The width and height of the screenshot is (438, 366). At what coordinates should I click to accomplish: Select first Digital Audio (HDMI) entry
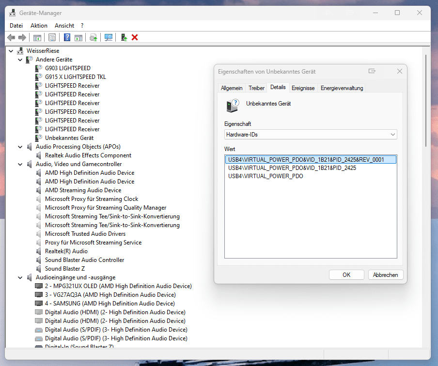pyautogui.click(x=115, y=312)
